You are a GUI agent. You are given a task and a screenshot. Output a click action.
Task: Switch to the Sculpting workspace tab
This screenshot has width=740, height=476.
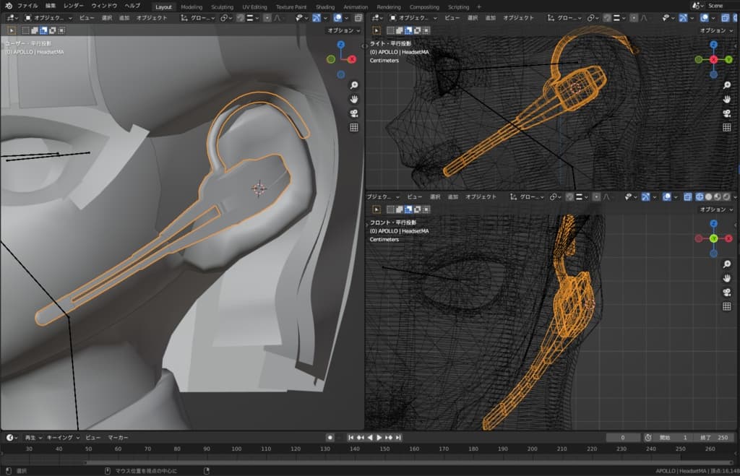pyautogui.click(x=222, y=7)
